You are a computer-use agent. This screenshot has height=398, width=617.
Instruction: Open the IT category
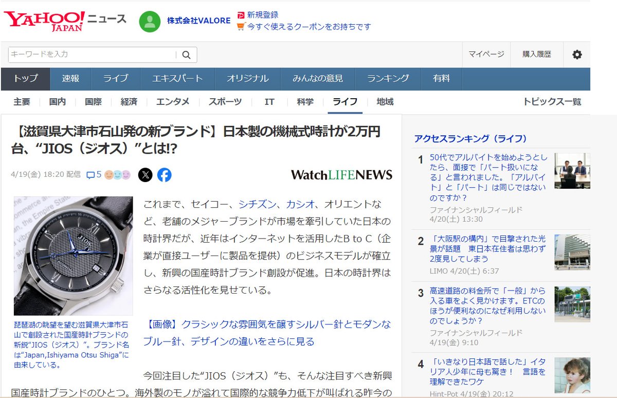point(269,102)
